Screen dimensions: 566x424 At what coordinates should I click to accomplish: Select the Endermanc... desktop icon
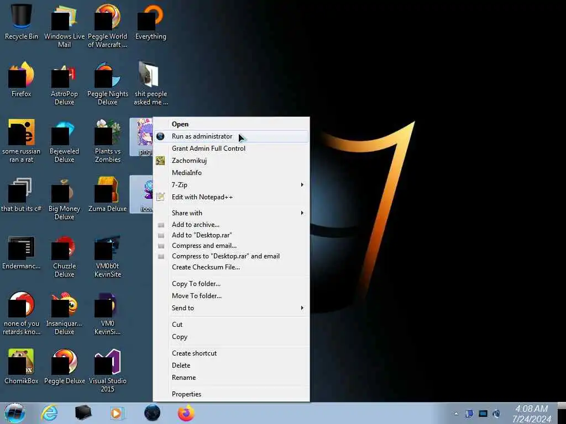[x=22, y=252]
